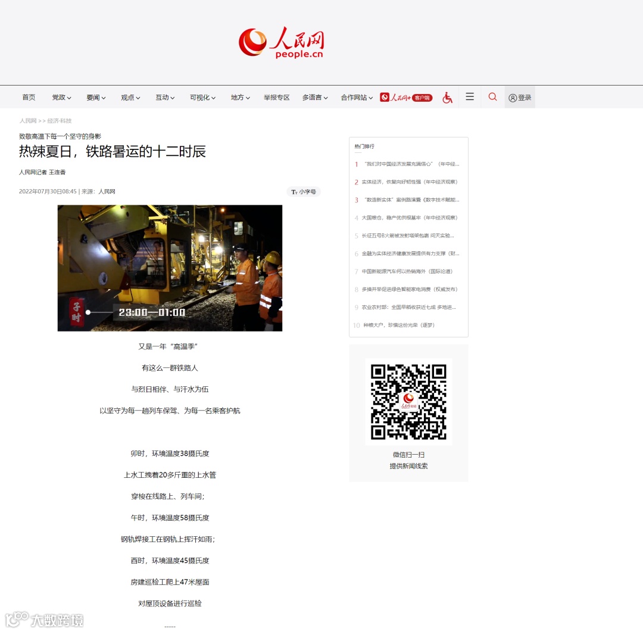Open ranked article 大国粮仓，稳产优供根基牢
The image size is (643, 632).
pos(409,218)
